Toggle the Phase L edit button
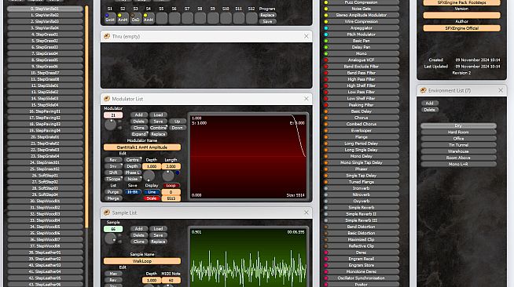This screenshot has height=287, width=514. pos(133,173)
